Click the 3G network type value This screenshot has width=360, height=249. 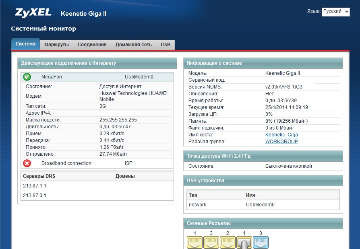[x=103, y=106]
